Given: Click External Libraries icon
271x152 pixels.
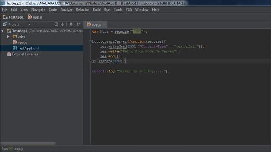Looking at the screenshot, I should pyautogui.click(x=9, y=54).
